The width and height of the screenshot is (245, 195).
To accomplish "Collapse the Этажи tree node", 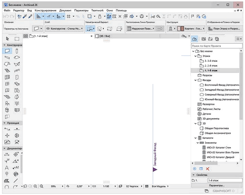I will point(196,56).
